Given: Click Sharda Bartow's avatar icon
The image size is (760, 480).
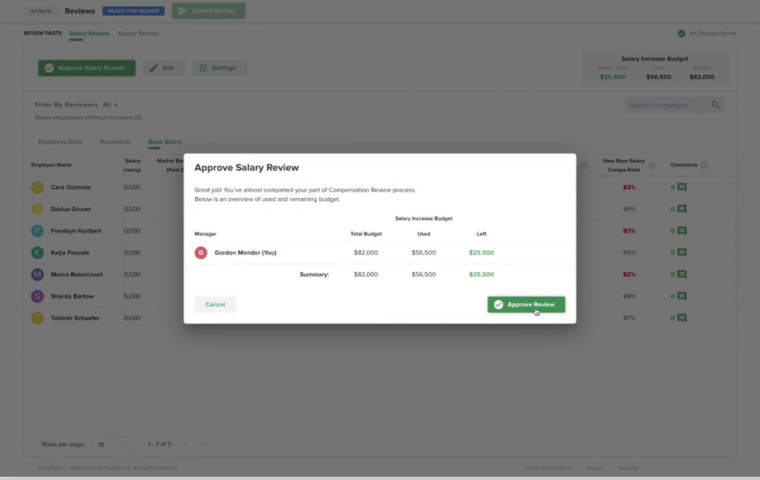Looking at the screenshot, I should click(37, 296).
